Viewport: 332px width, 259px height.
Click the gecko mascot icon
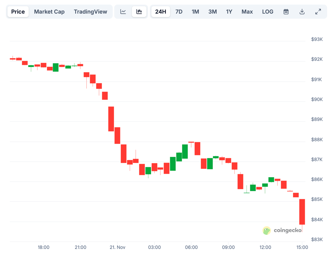(x=266, y=230)
